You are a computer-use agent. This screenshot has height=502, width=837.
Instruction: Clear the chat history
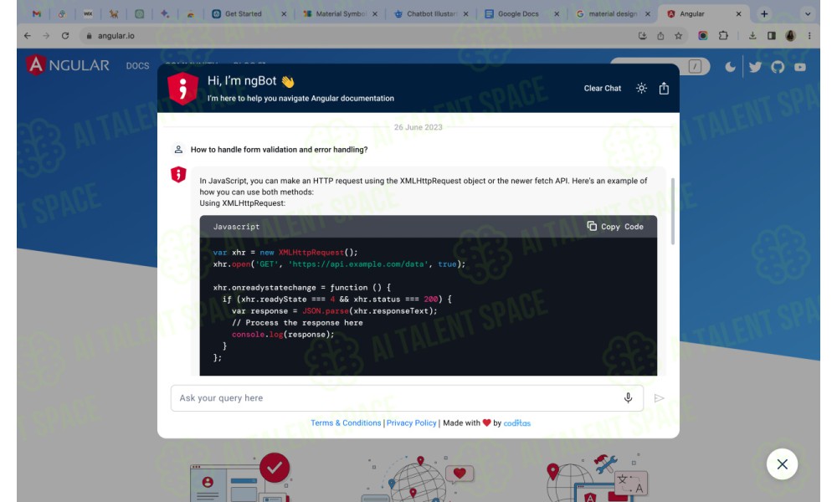click(x=602, y=89)
